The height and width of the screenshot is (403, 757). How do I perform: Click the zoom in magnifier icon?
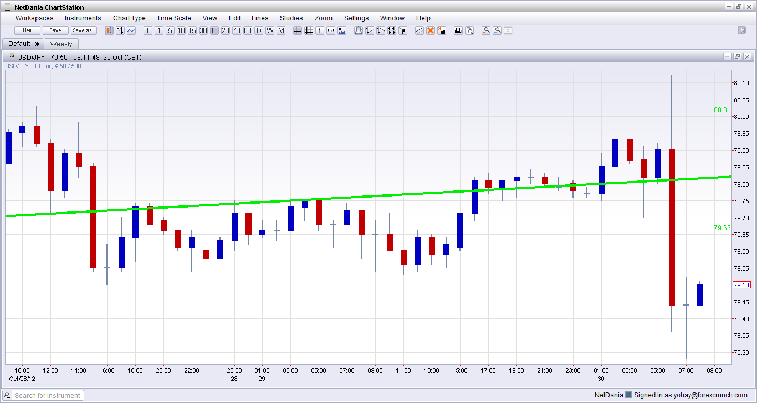[x=486, y=30]
